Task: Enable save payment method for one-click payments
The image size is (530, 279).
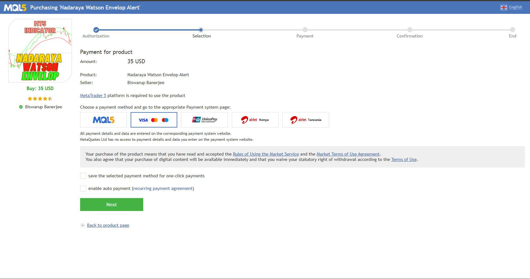Action: point(83,176)
